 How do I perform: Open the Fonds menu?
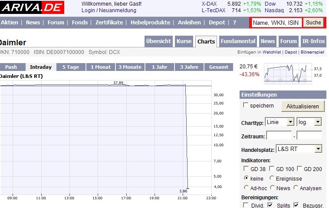[80, 23]
